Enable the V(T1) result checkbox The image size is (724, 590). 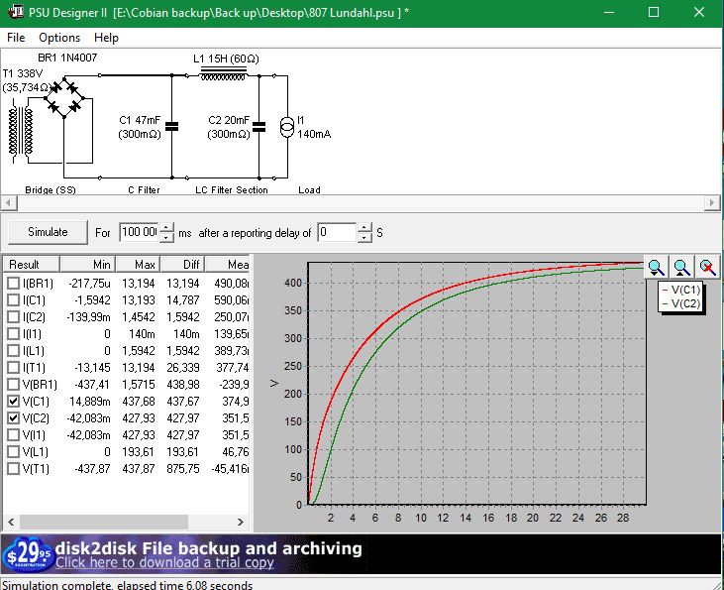14,469
